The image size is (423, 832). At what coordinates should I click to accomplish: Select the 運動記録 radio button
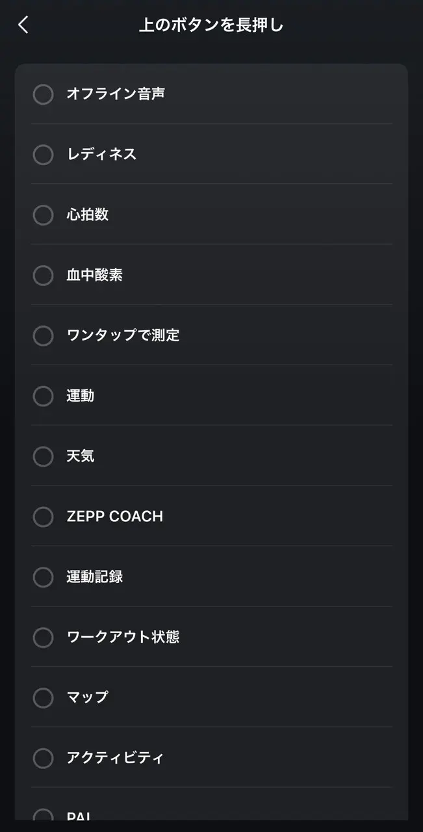click(43, 577)
